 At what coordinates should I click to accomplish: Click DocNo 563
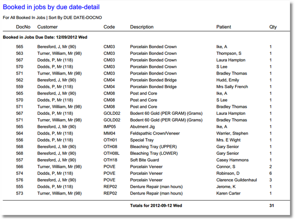pos(20,53)
